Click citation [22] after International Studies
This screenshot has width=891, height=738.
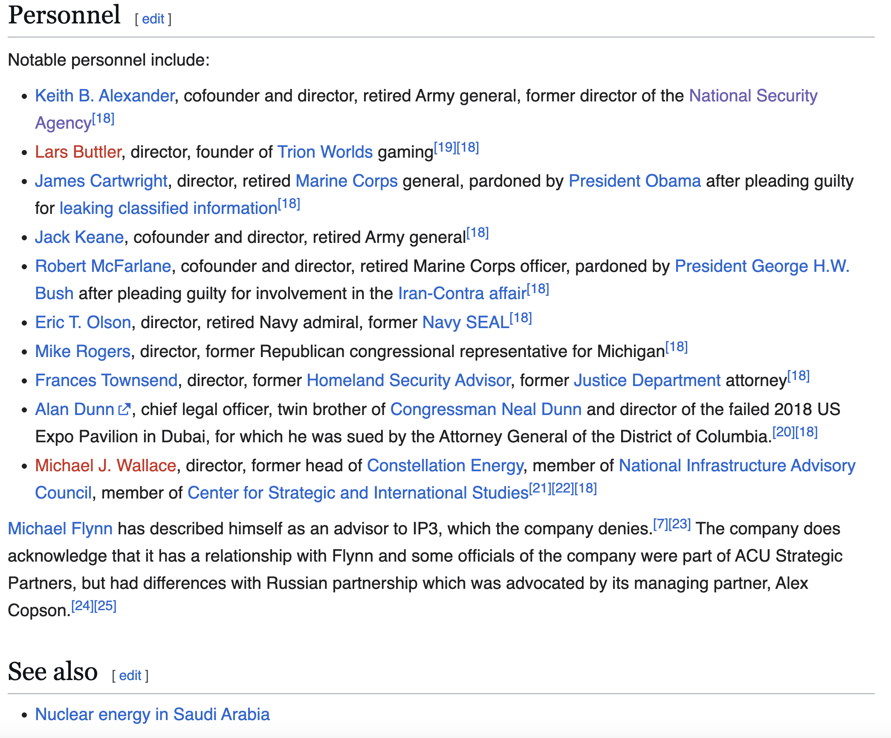[x=563, y=488]
